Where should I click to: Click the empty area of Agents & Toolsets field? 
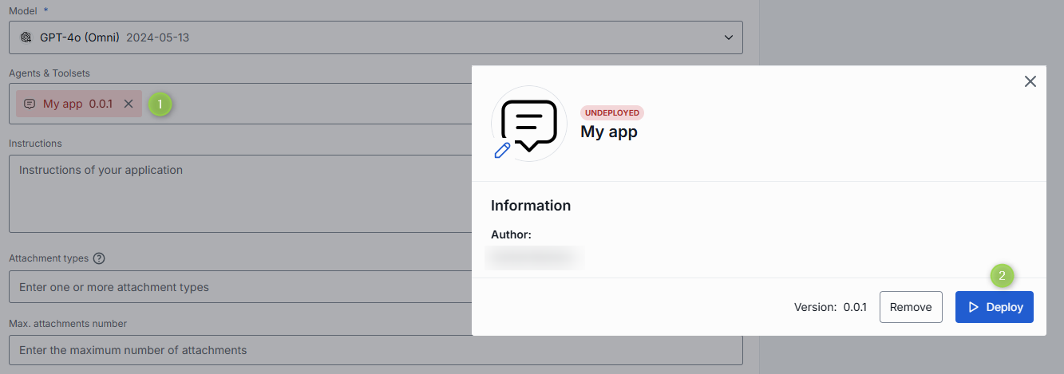point(319,104)
